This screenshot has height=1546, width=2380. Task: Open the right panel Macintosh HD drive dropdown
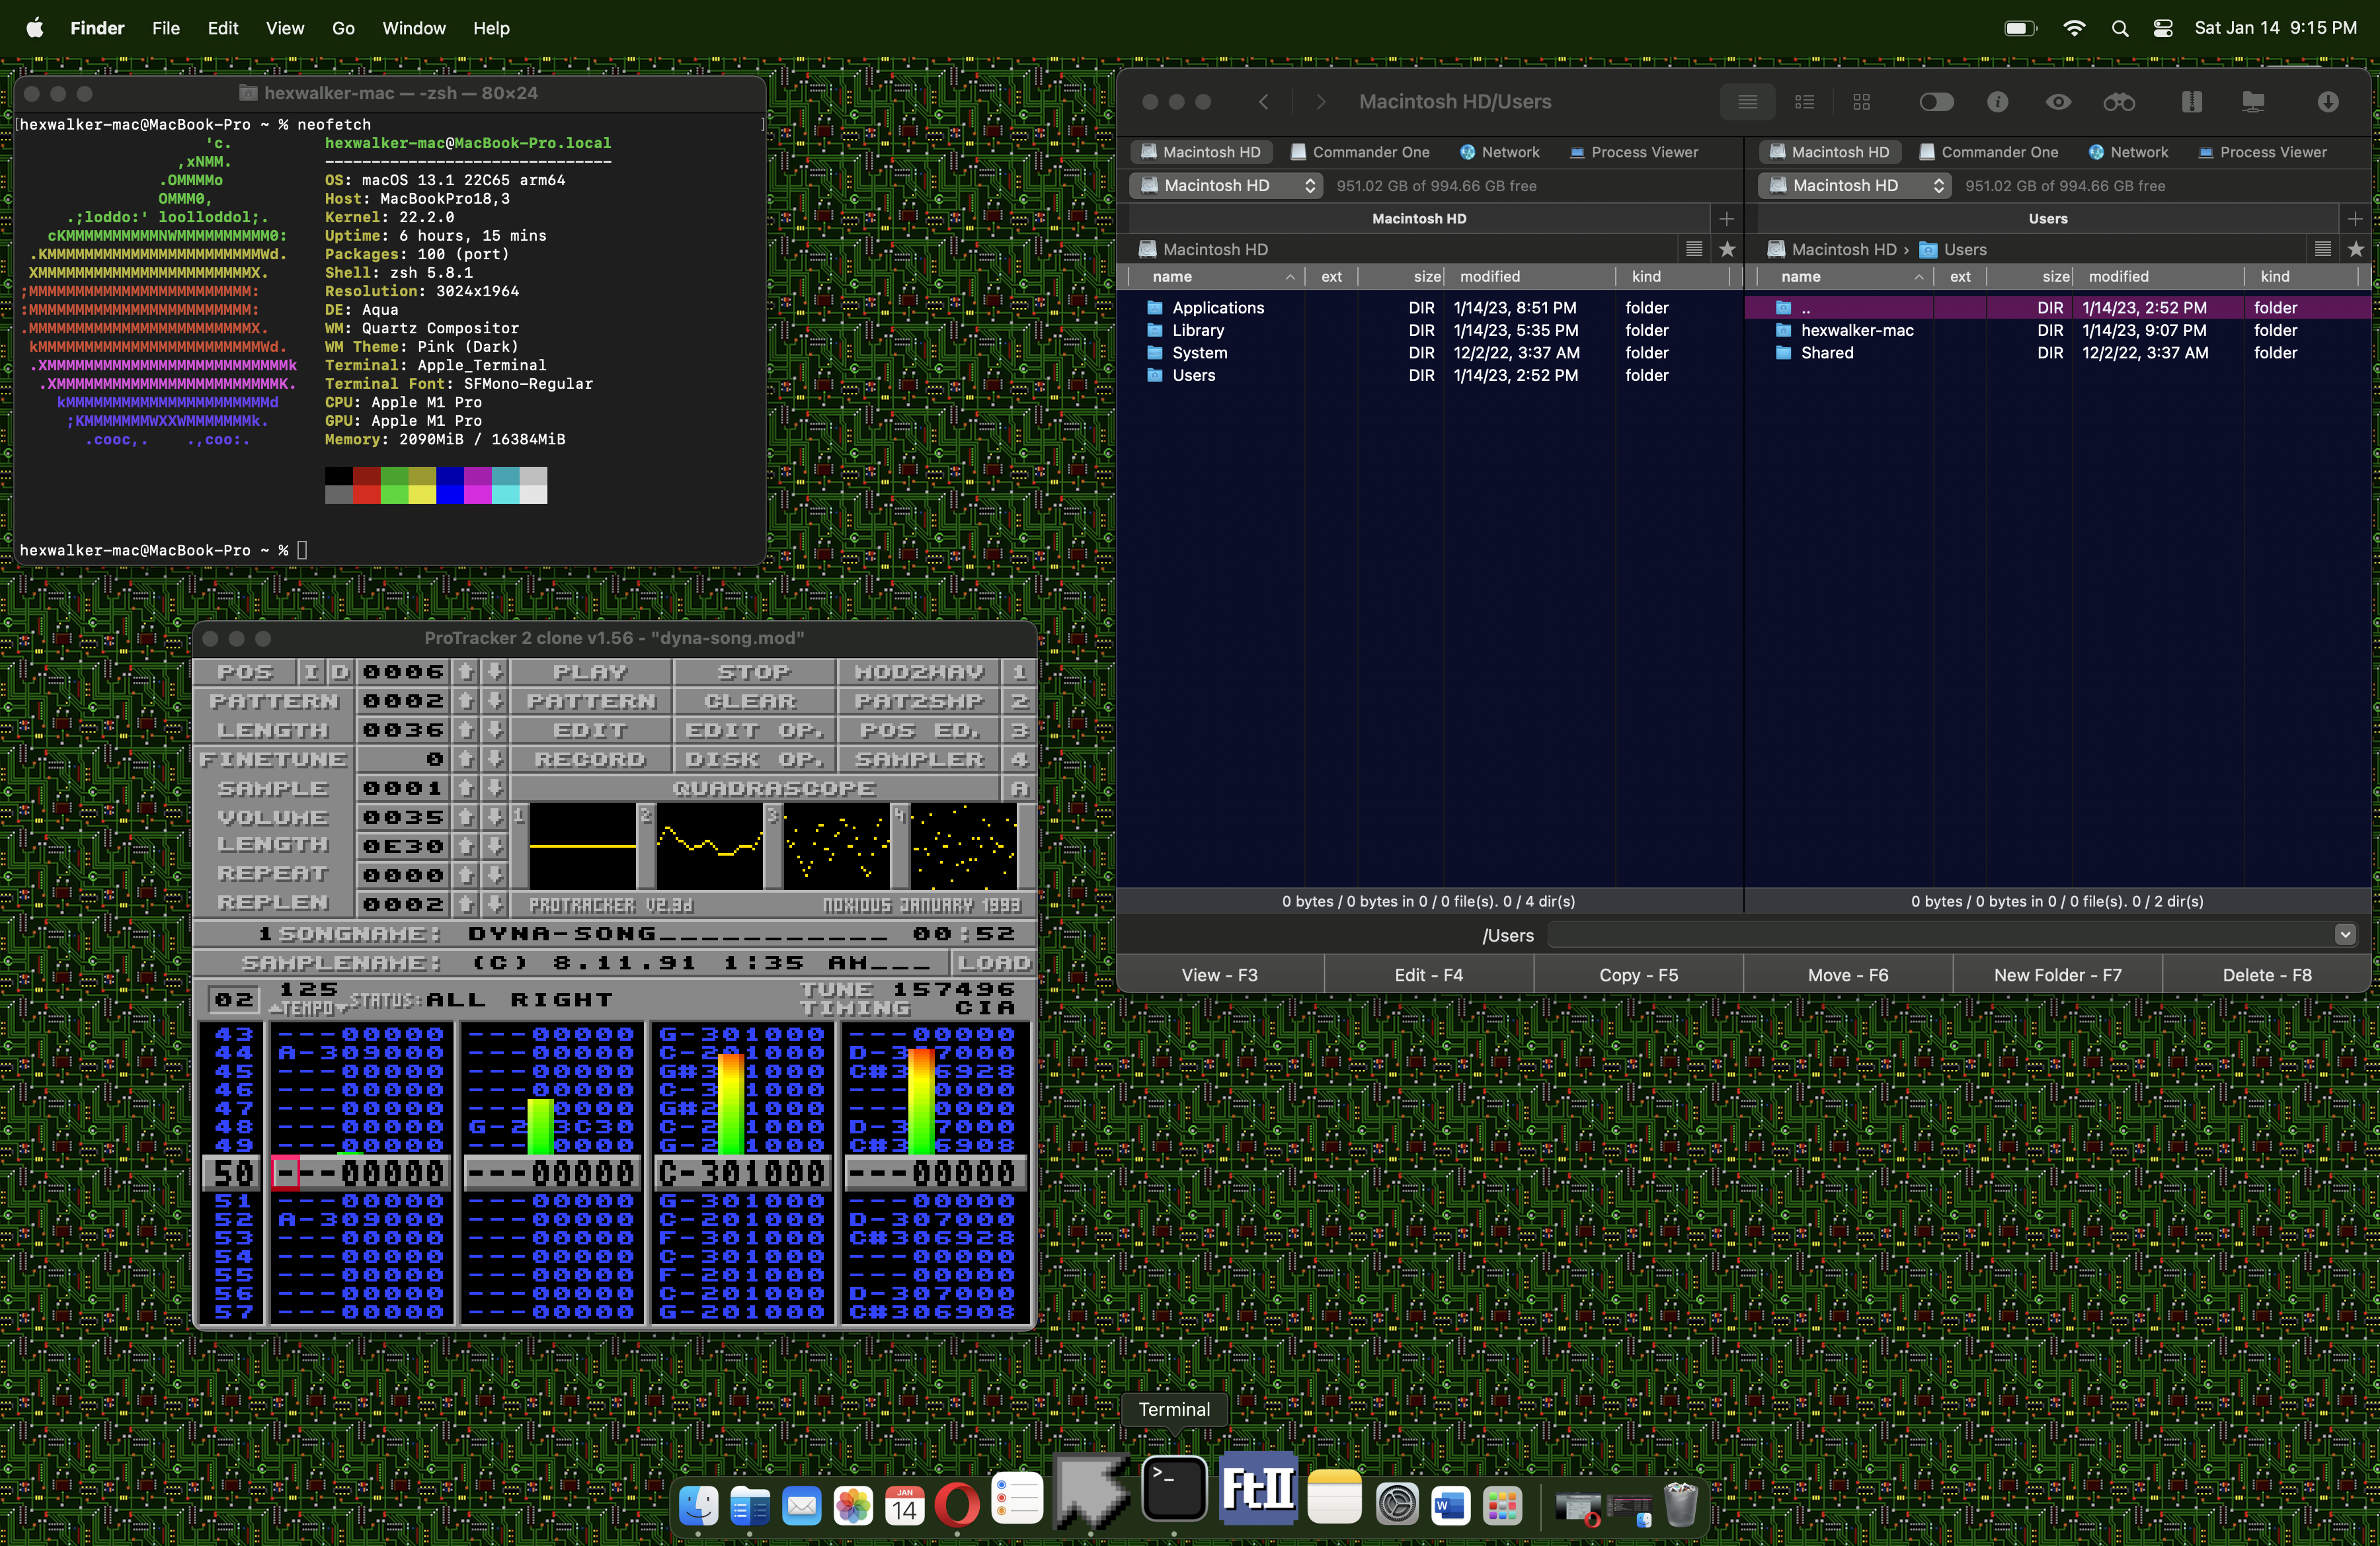[1854, 186]
